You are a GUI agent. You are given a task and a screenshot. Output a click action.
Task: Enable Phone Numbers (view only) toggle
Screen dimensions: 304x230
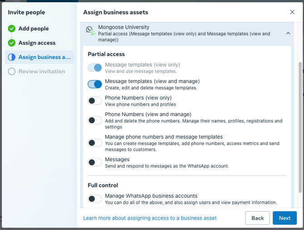click(x=95, y=101)
